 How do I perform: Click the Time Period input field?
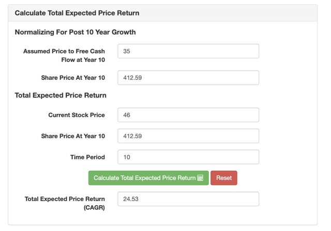[188, 157]
